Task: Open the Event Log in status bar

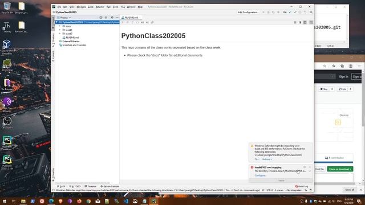Action: 302,186
